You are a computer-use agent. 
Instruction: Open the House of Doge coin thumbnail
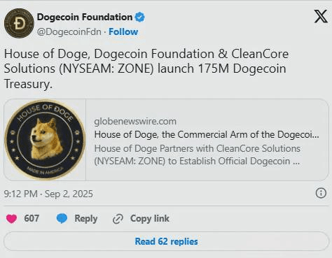[45, 140]
